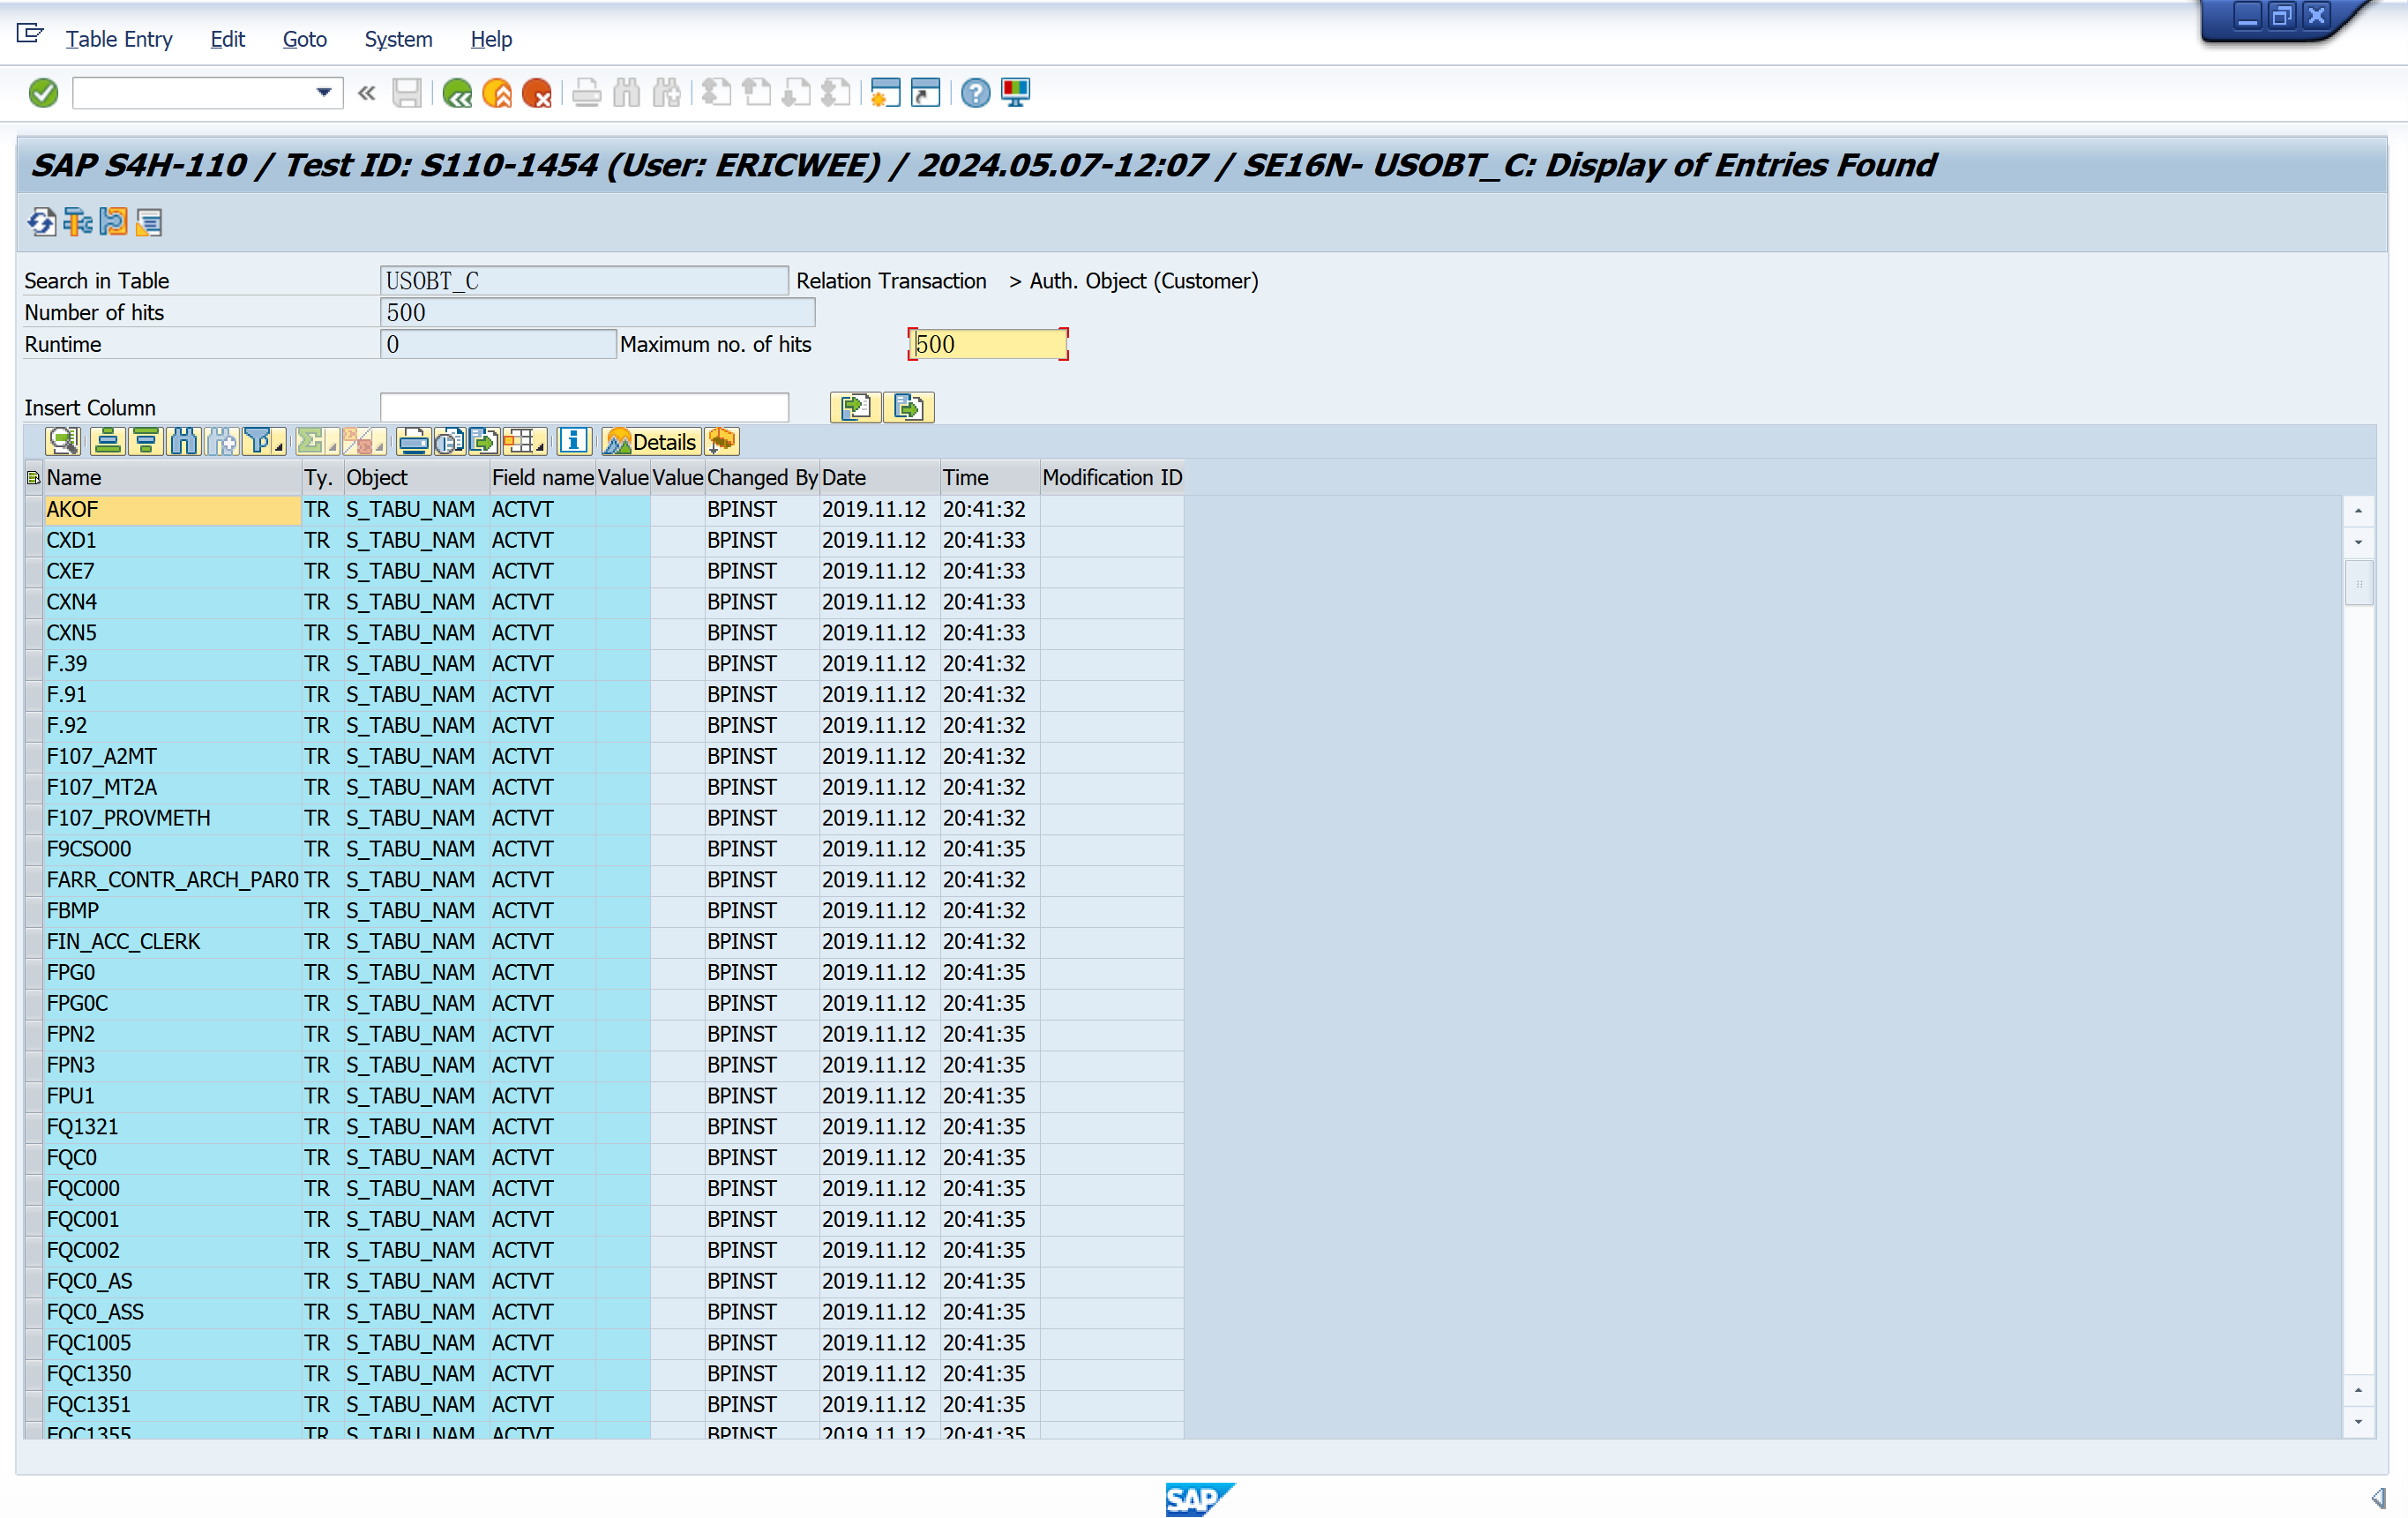Image resolution: width=2408 pixels, height=1518 pixels.
Task: Open the Find binoculars in ALV toolbar
Action: pyautogui.click(x=184, y=441)
